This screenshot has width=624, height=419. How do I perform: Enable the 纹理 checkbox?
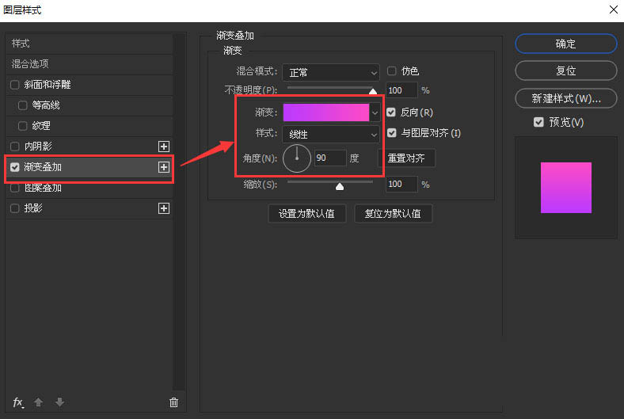coord(23,126)
